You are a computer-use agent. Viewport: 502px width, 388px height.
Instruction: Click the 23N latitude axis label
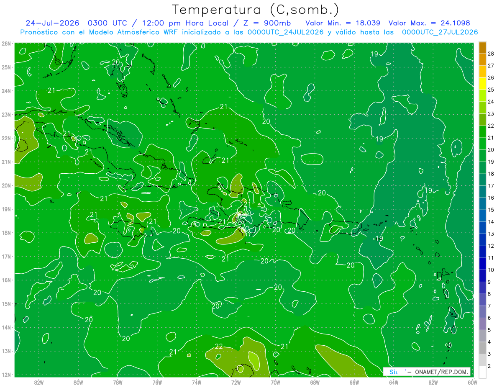tap(6, 114)
